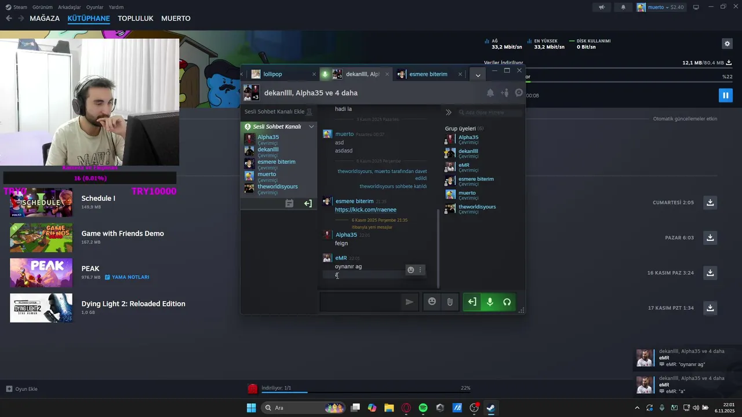Collapse Sesli Sohbet Kanalı voice channel list
The image size is (742, 417).
311,126
